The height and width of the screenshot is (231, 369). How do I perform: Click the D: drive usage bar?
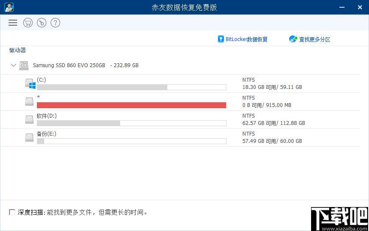[132, 123]
